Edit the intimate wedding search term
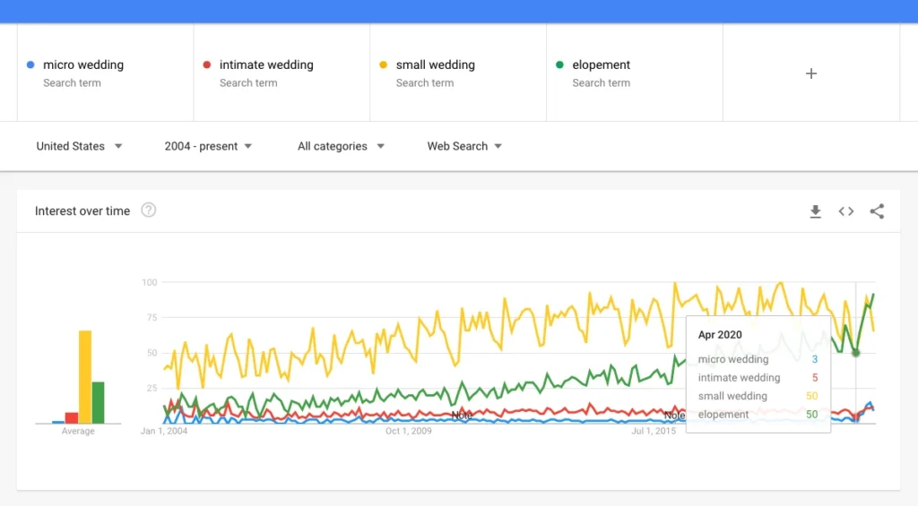This screenshot has width=918, height=506. click(x=266, y=65)
